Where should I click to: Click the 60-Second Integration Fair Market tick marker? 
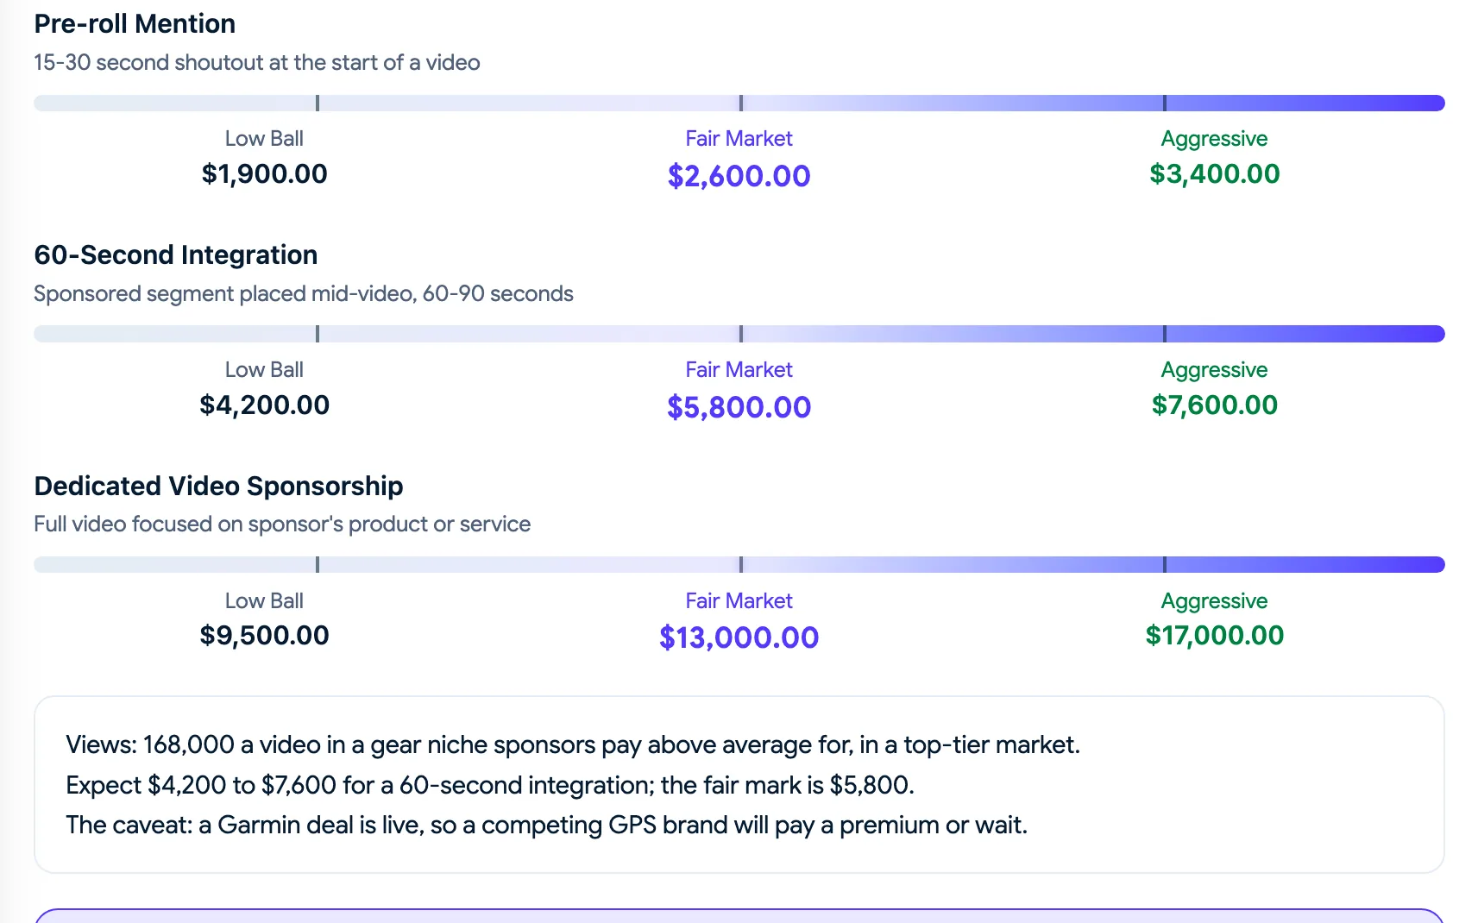click(x=741, y=334)
